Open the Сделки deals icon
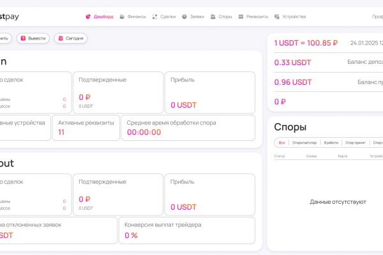This screenshot has width=383, height=255. (154, 17)
